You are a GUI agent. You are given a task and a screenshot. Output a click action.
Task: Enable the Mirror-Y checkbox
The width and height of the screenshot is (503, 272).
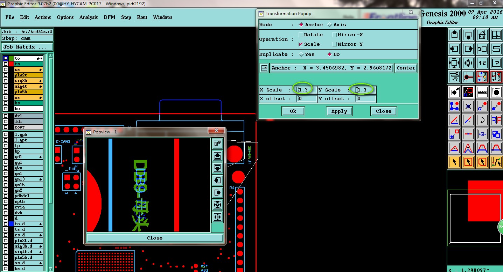click(x=334, y=44)
